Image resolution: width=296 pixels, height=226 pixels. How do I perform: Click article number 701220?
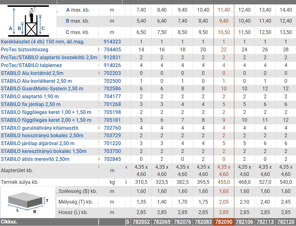(x=112, y=143)
